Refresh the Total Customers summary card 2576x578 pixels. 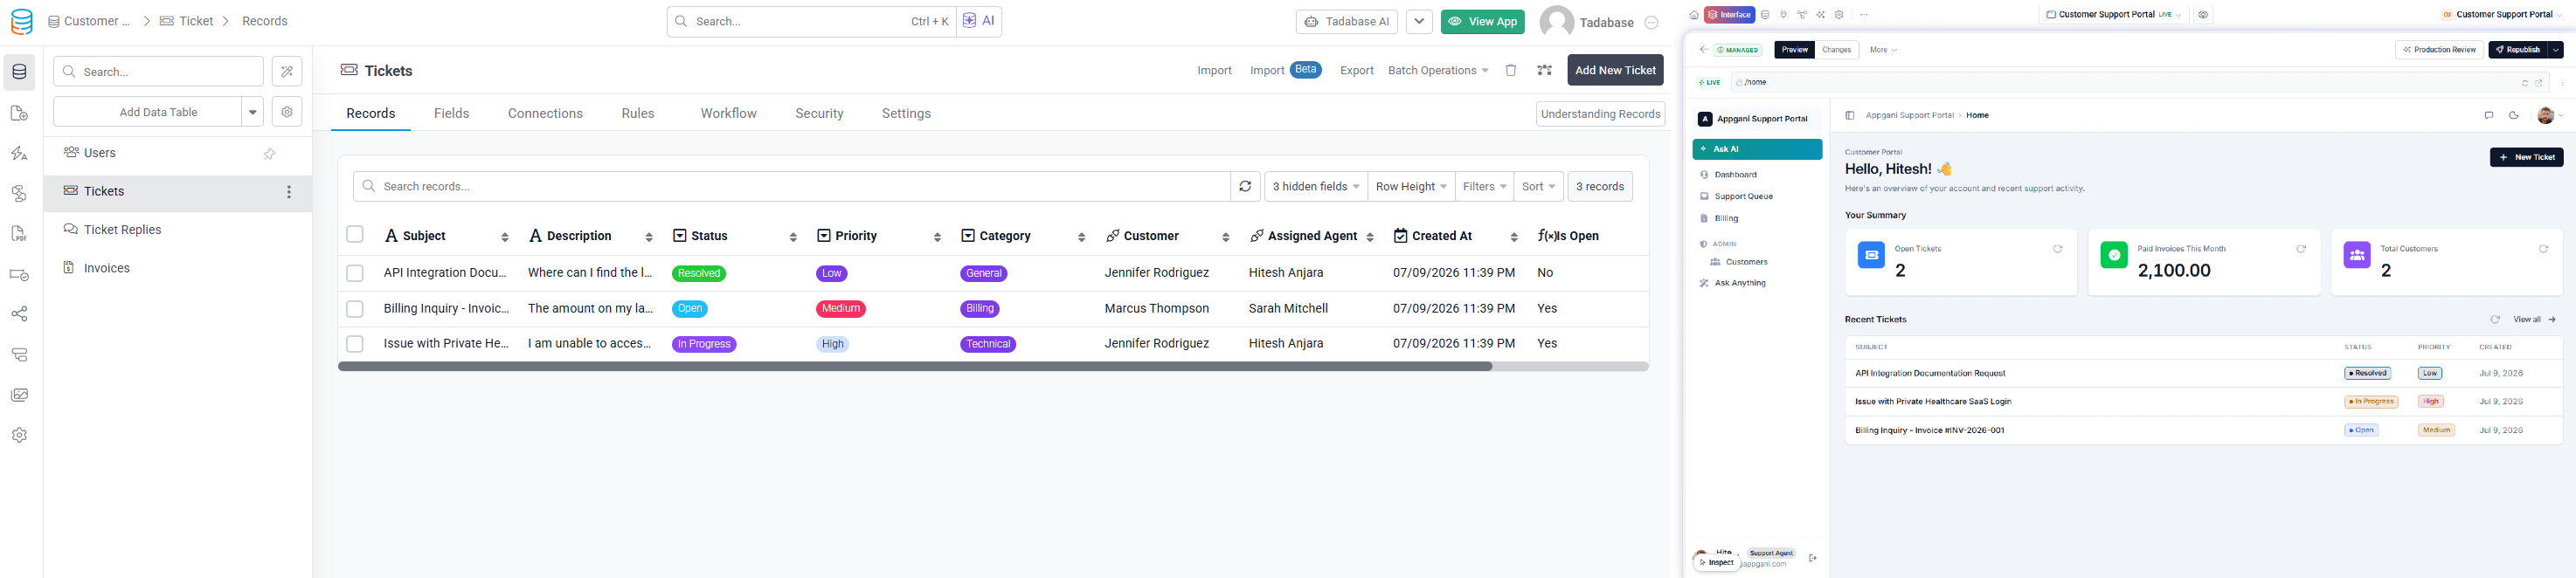(2543, 249)
